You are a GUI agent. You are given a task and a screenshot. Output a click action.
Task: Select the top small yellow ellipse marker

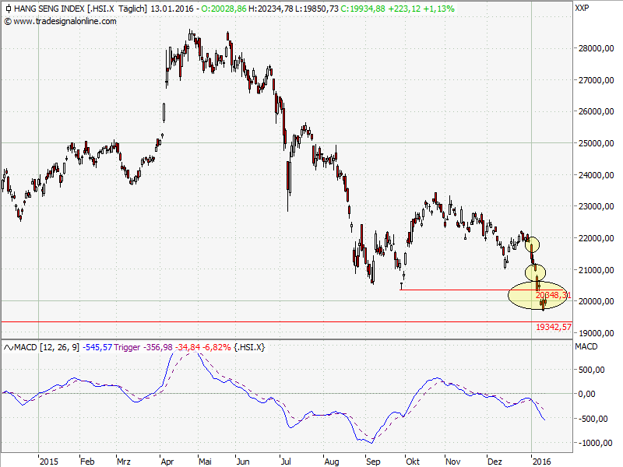tap(530, 244)
